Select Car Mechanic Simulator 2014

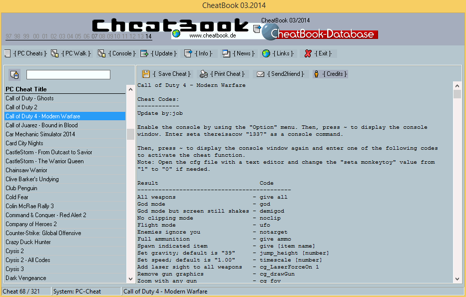[x=65, y=134]
